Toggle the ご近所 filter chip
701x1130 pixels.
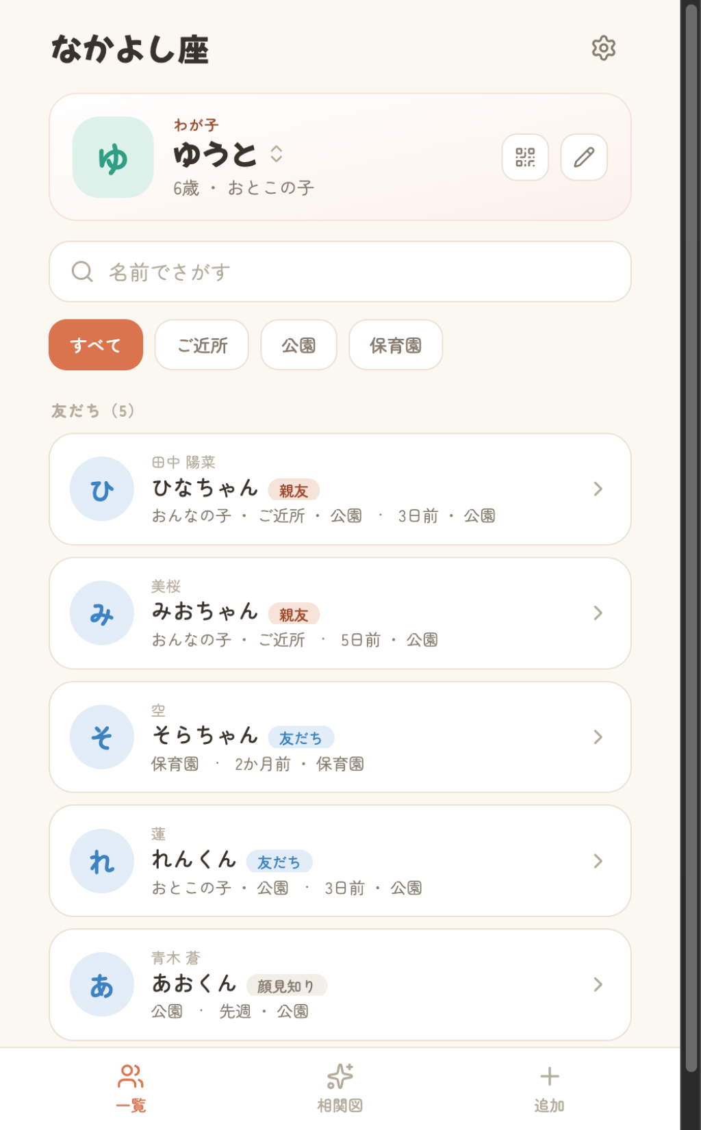click(202, 345)
